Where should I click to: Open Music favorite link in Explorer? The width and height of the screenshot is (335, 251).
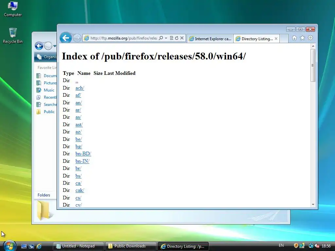(x=45, y=90)
